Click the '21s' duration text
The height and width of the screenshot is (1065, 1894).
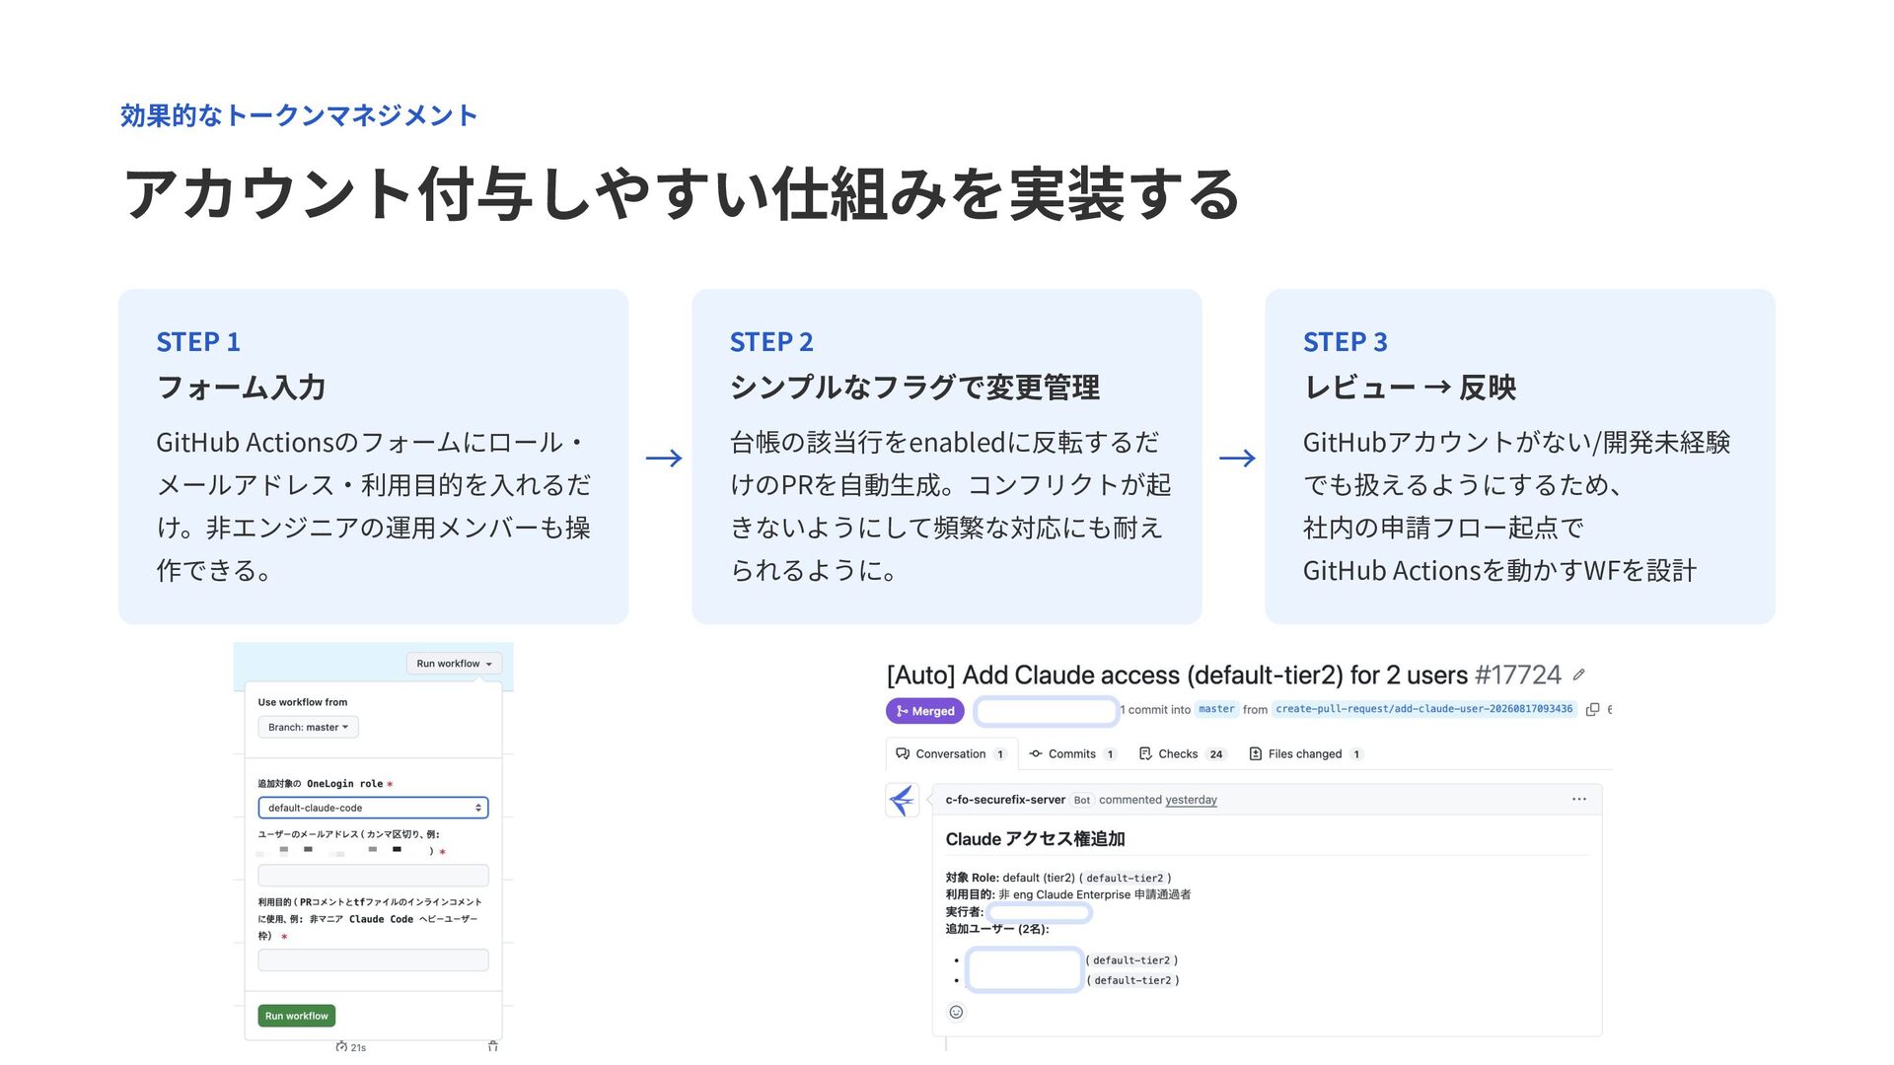pyautogui.click(x=358, y=1047)
